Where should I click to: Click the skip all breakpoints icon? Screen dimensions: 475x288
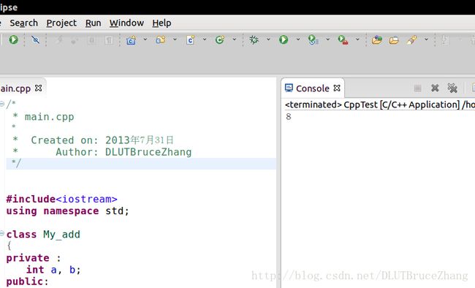click(36, 39)
